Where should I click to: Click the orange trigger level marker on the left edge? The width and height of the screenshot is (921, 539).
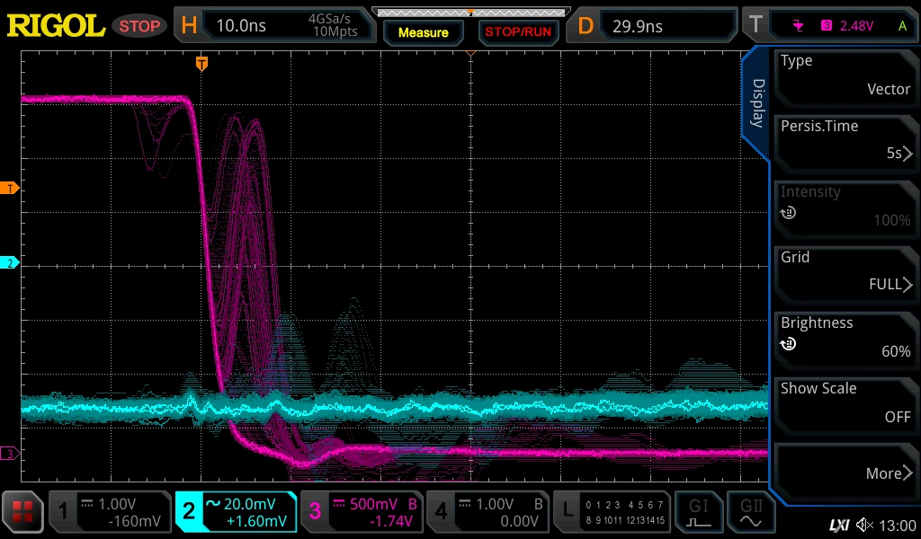(x=9, y=189)
